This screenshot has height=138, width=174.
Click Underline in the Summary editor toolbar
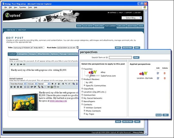click(x=18, y=64)
